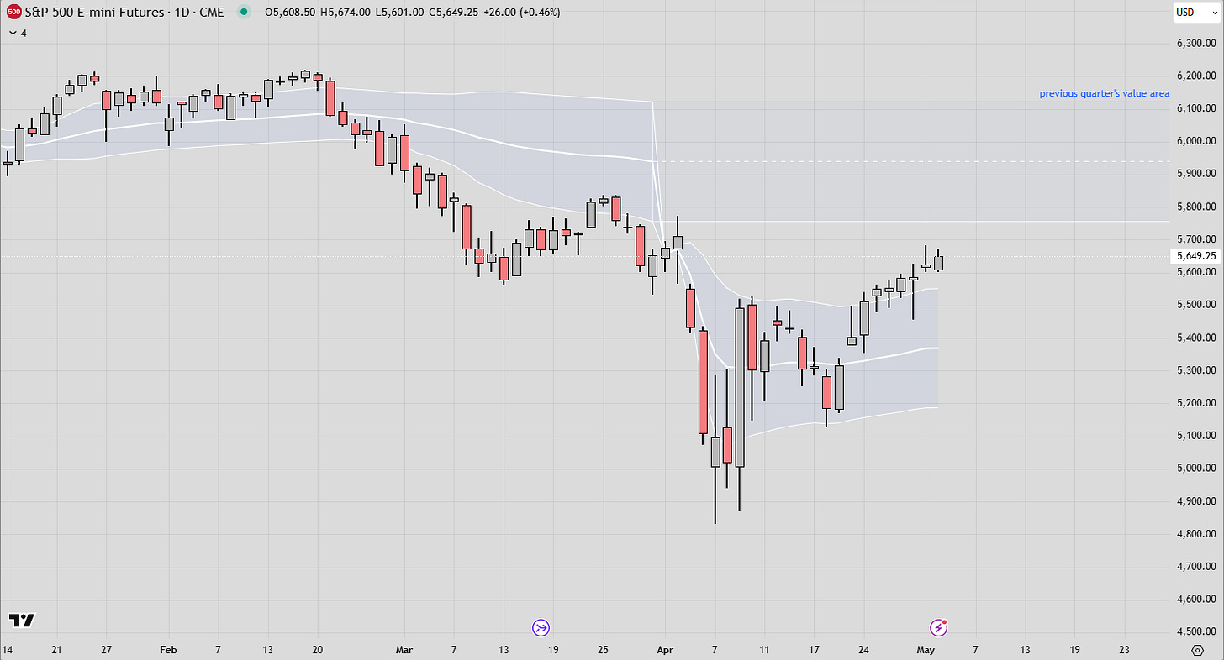The height and width of the screenshot is (660, 1224).
Task: Click the 4,900.00 price axis label
Action: [1196, 501]
